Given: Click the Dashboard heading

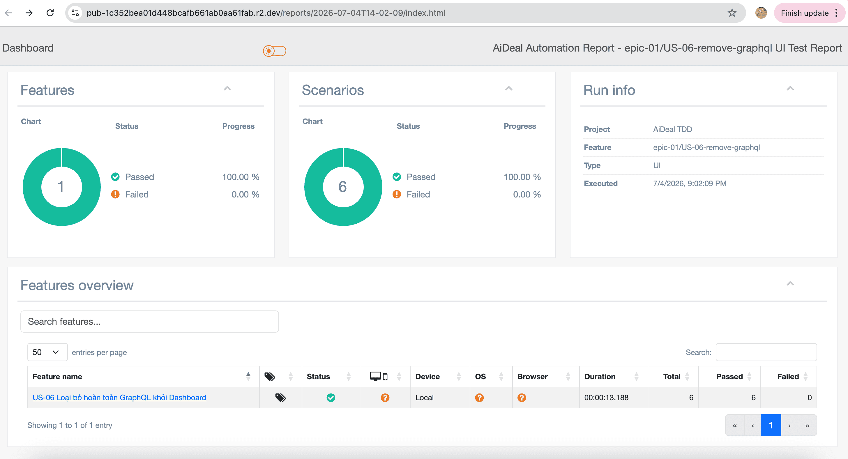Looking at the screenshot, I should 28,48.
